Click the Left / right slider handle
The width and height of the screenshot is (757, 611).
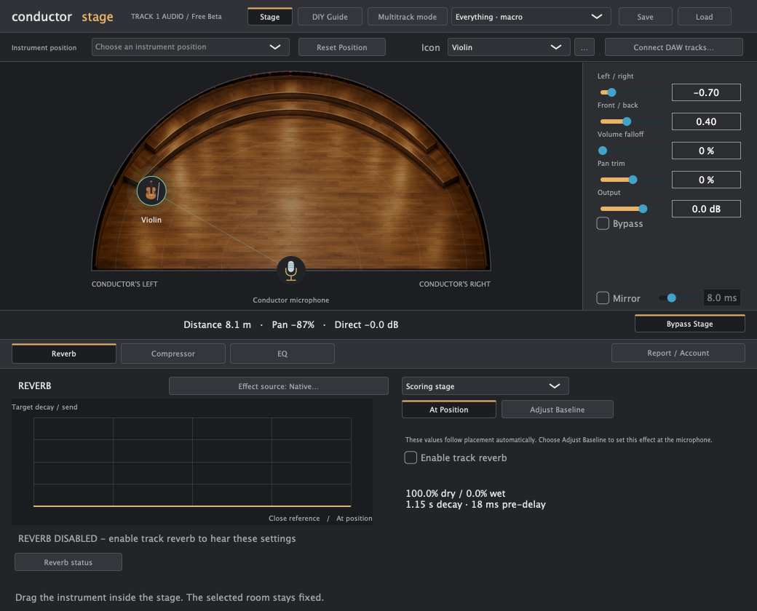611,92
